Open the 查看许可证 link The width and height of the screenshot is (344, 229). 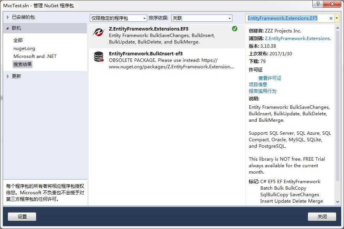click(269, 78)
